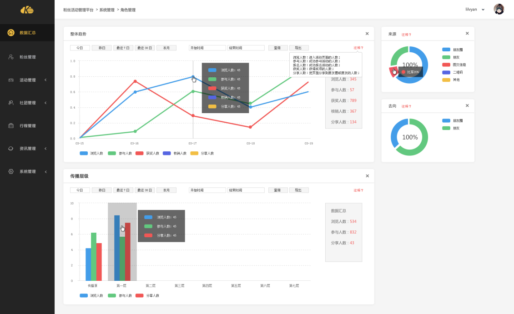
Task: Open 注释? help in 去向 panel
Action: click(x=406, y=106)
